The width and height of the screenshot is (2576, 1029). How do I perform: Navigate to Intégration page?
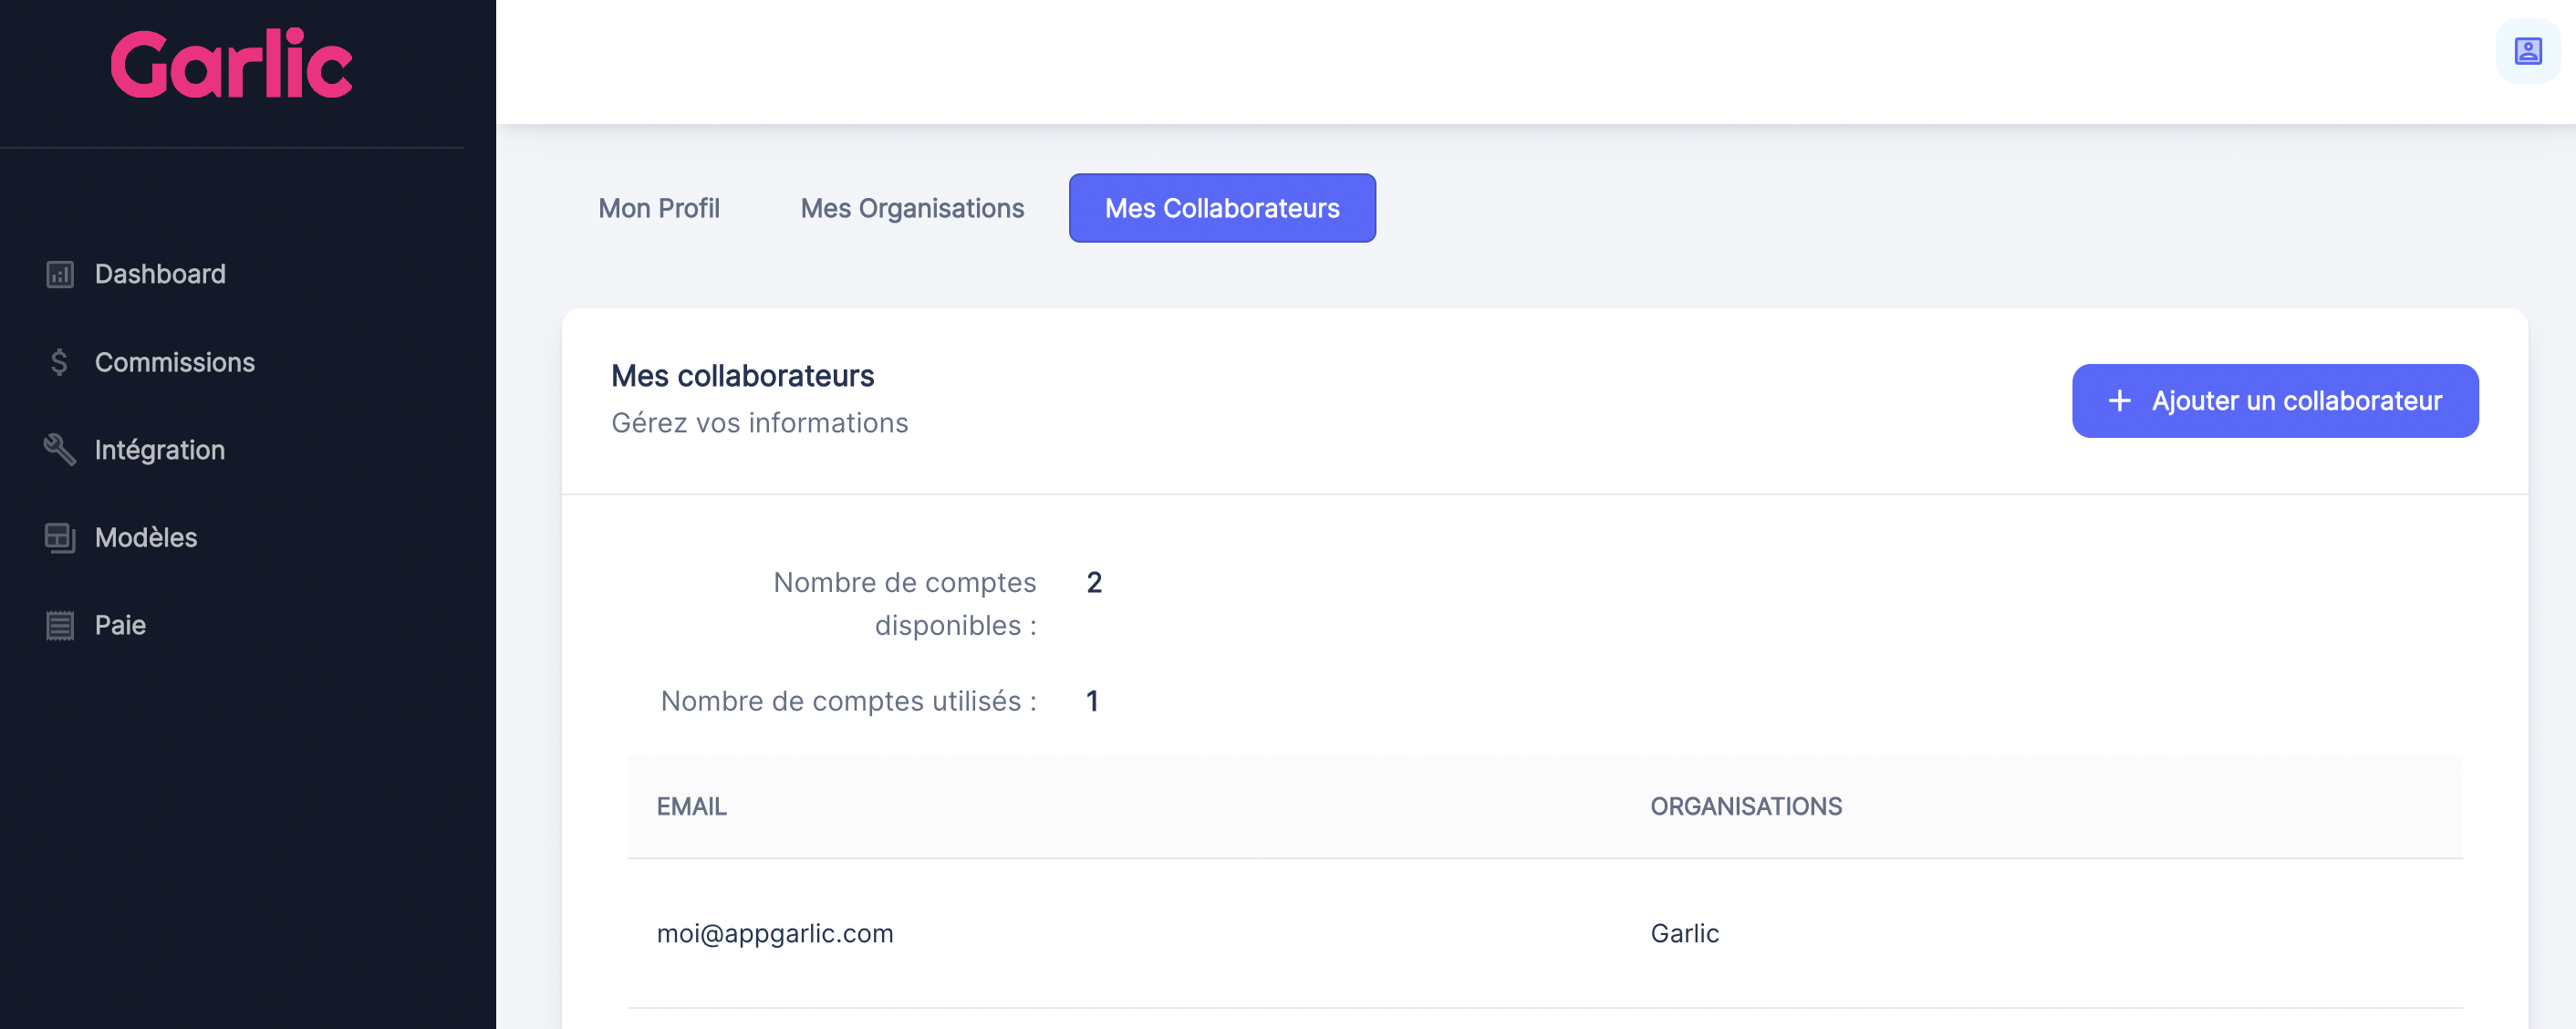159,450
